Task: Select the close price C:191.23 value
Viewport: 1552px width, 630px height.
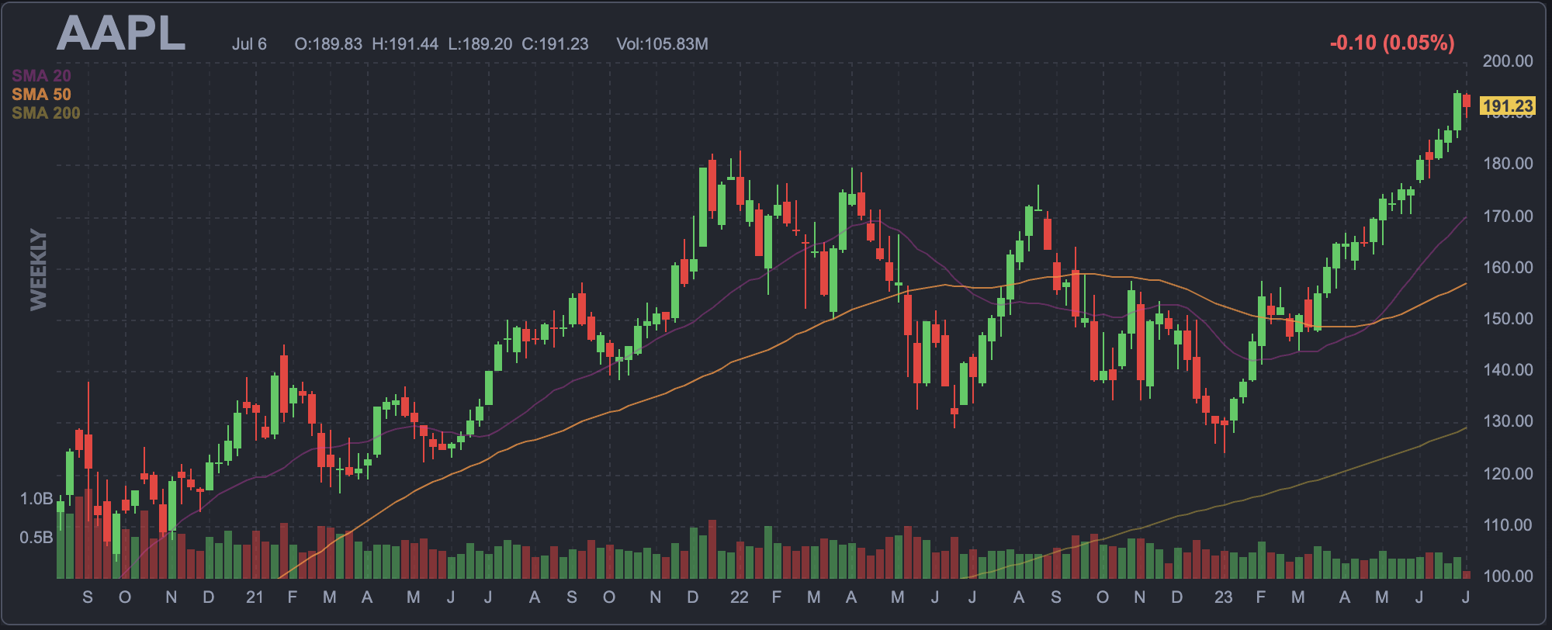Action: (555, 44)
